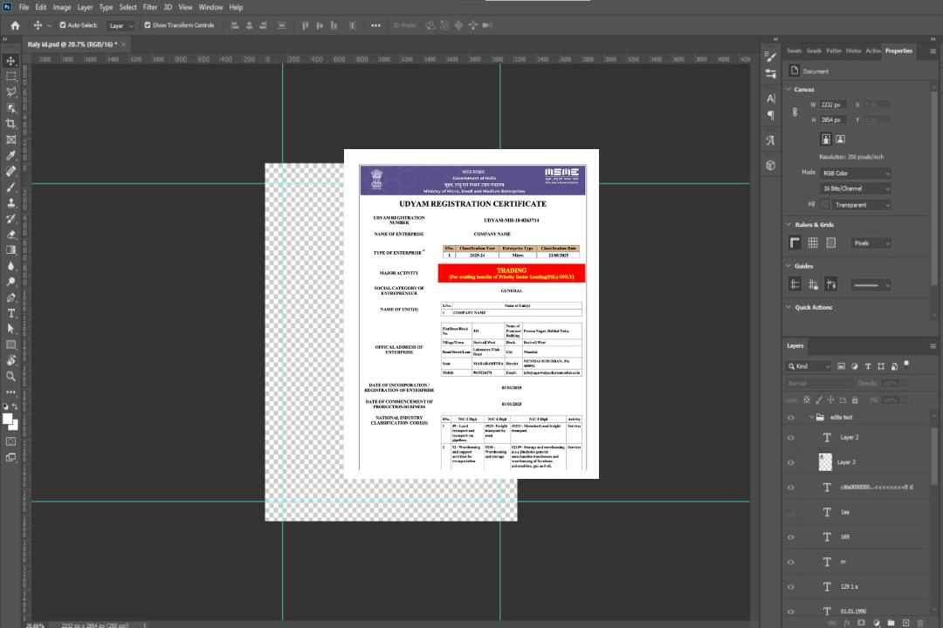Open the ruler units Pixels dropdown
This screenshot has height=628, width=943.
pos(871,243)
